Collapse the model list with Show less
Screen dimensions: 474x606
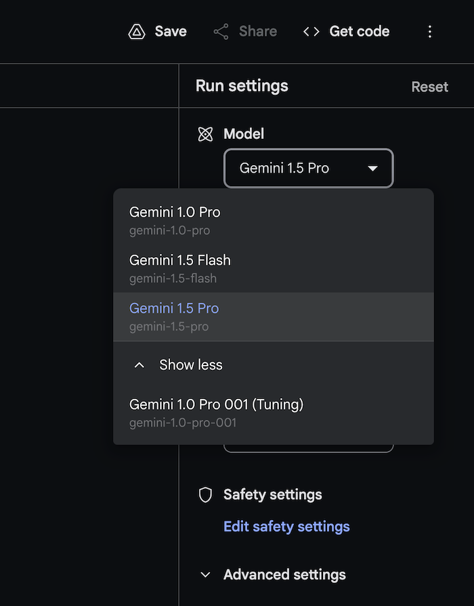pyautogui.click(x=191, y=365)
